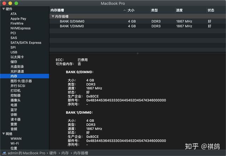Toggle the sort arrow in header

pyautogui.click(x=124, y=10)
